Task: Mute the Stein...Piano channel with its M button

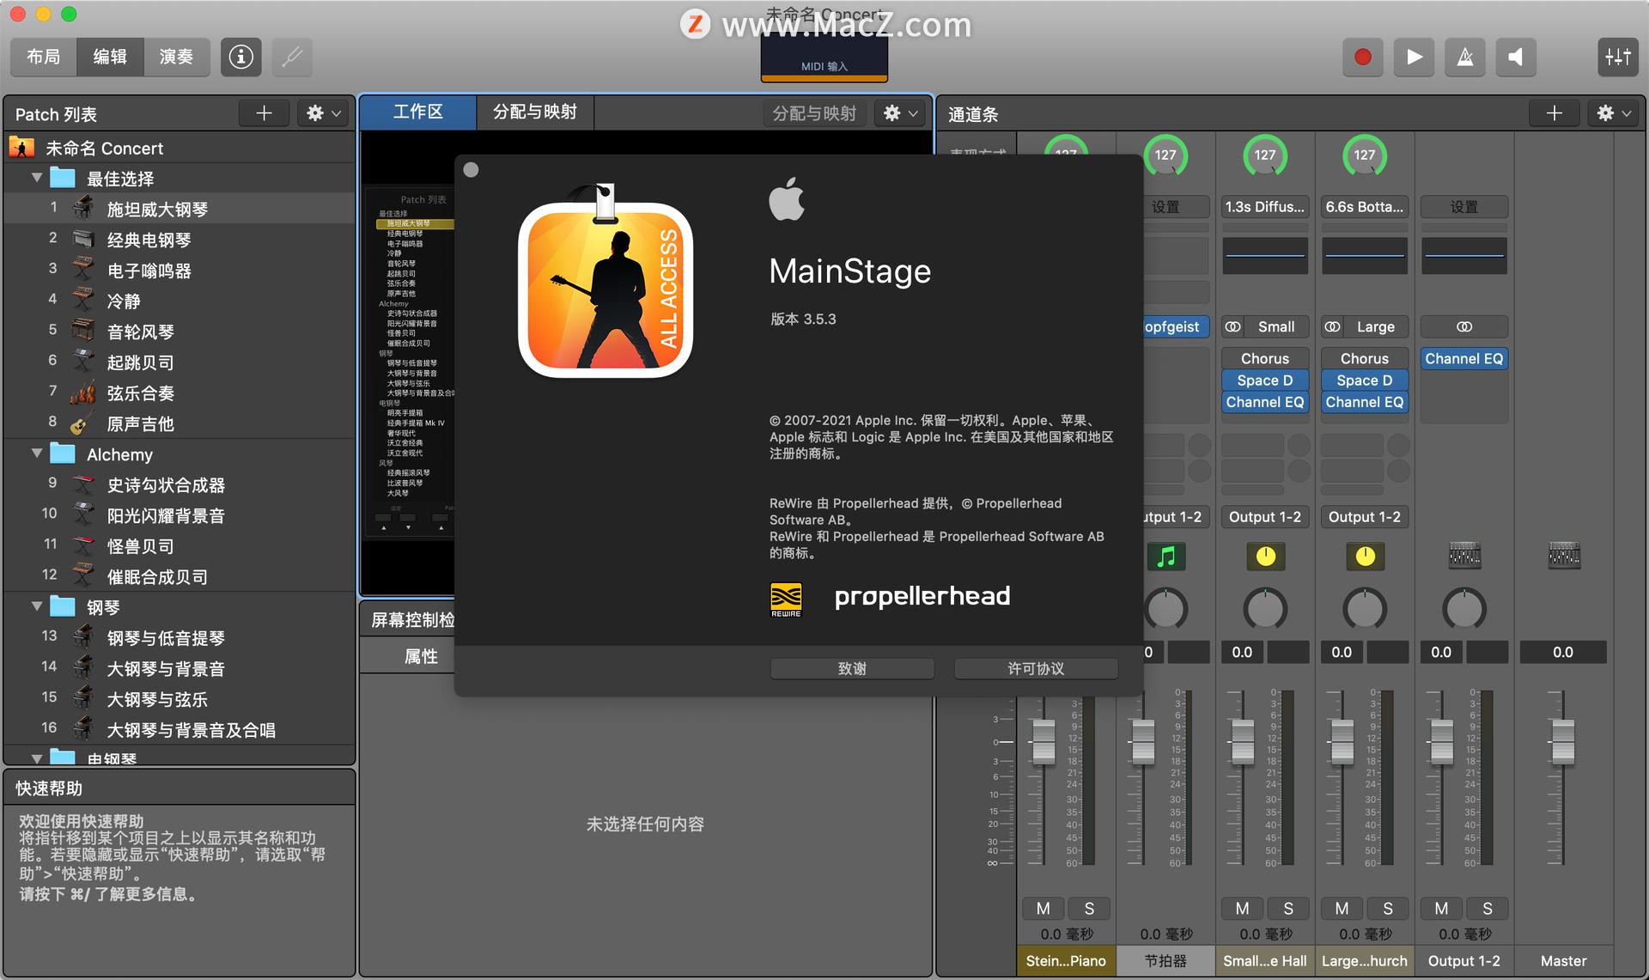Action: (1044, 908)
